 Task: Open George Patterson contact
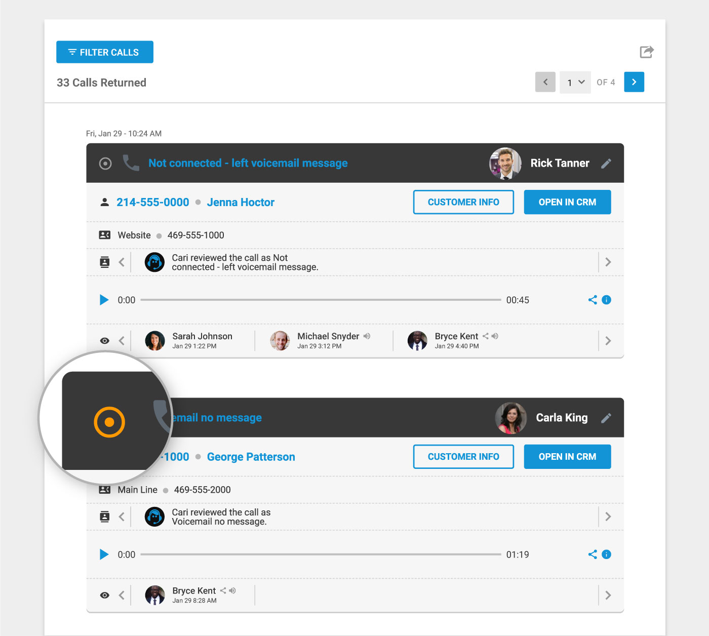click(251, 457)
